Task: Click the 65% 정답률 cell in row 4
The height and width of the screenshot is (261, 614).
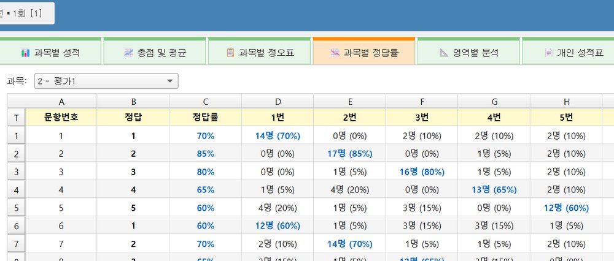Action: click(206, 190)
